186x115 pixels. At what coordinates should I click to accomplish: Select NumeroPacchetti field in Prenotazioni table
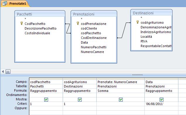pos(93,47)
